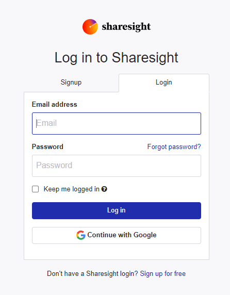Tick the Keep me logged in checkbox
The height and width of the screenshot is (295, 230).
pos(36,189)
